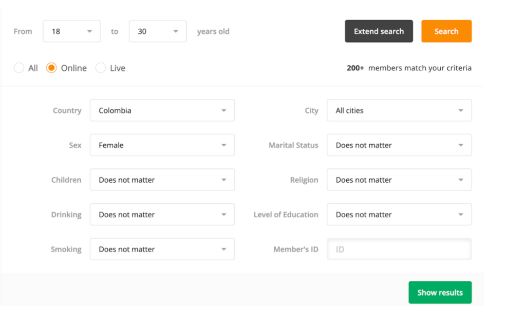526x309 pixels.
Task: Focus the Member's ID input field
Action: tap(399, 249)
